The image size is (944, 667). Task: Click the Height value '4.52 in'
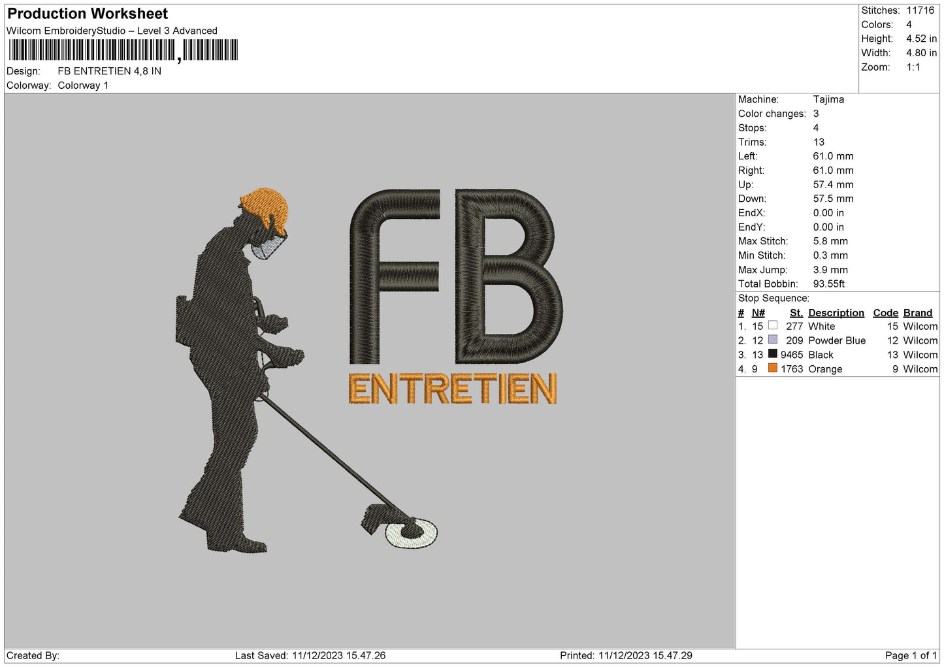921,39
